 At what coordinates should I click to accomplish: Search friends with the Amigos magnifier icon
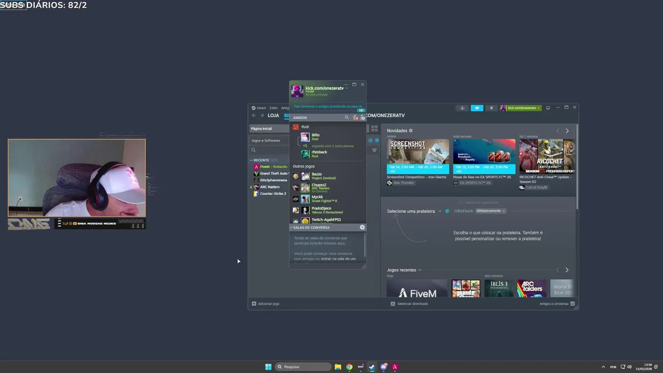pos(347,118)
